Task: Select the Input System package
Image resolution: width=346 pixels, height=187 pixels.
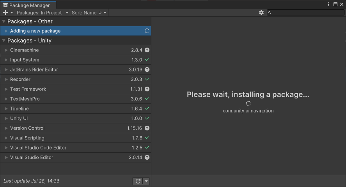Action: pyautogui.click(x=76, y=60)
